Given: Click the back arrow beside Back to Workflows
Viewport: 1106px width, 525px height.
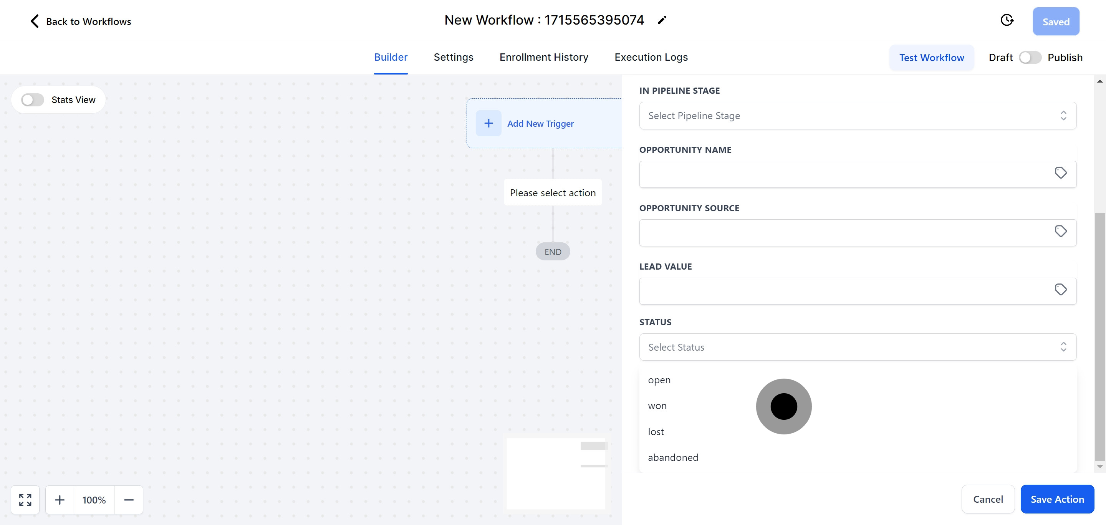Looking at the screenshot, I should (34, 21).
